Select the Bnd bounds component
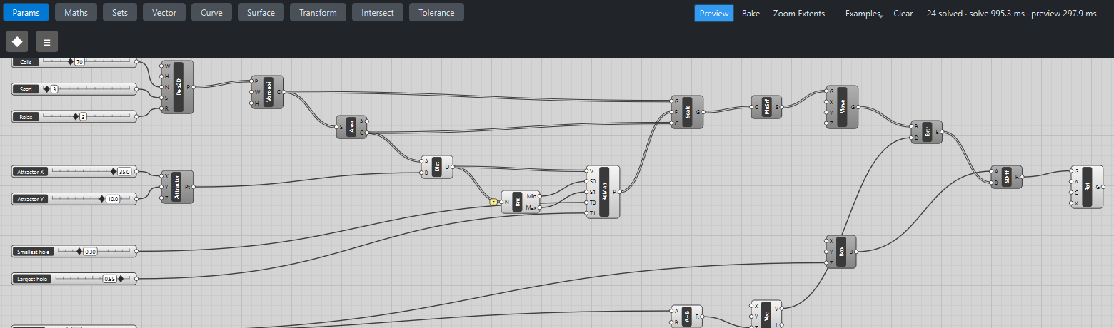The width and height of the screenshot is (1114, 328). tap(521, 201)
